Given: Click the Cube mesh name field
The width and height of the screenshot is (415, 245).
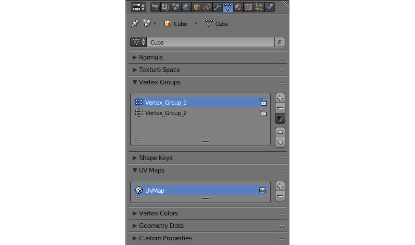Looking at the screenshot, I should [210, 42].
